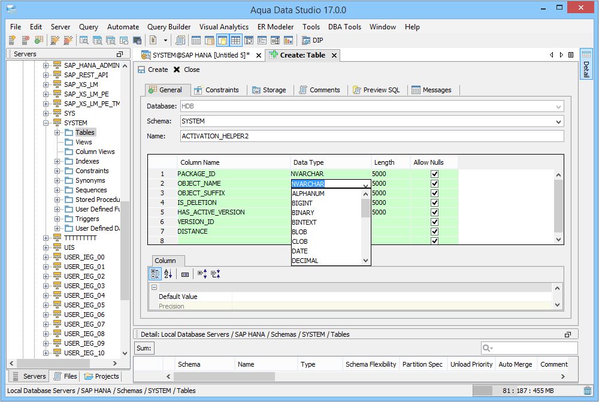This screenshot has width=599, height=402.
Task: Expand the Indexes tree node
Action: pos(58,161)
